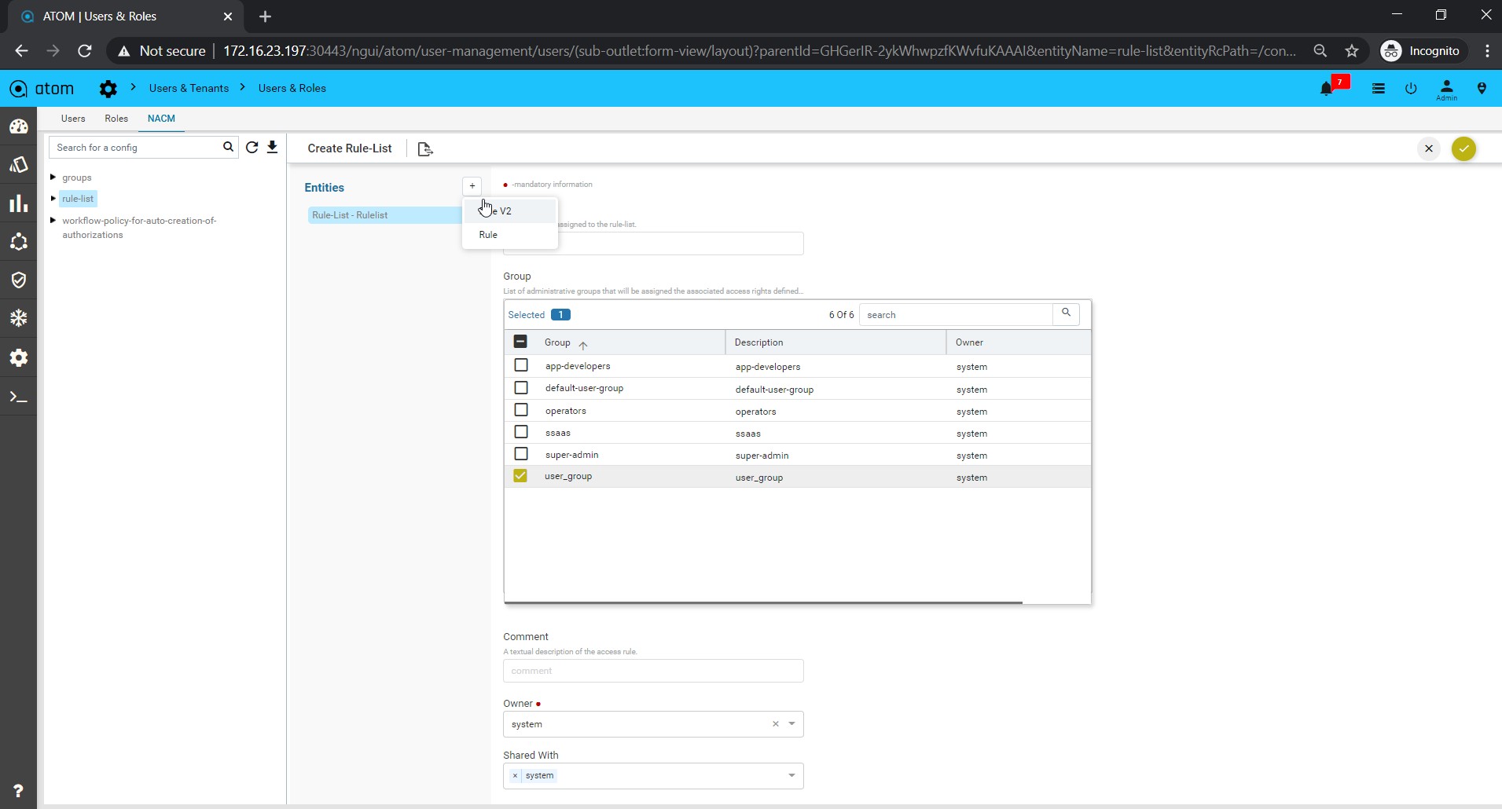This screenshot has height=809, width=1502.
Task: Switch to the Users tab
Action: tap(73, 119)
